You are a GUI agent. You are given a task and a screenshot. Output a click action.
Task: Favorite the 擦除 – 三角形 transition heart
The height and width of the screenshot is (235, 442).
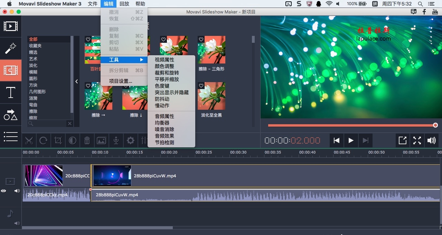pyautogui.click(x=201, y=40)
